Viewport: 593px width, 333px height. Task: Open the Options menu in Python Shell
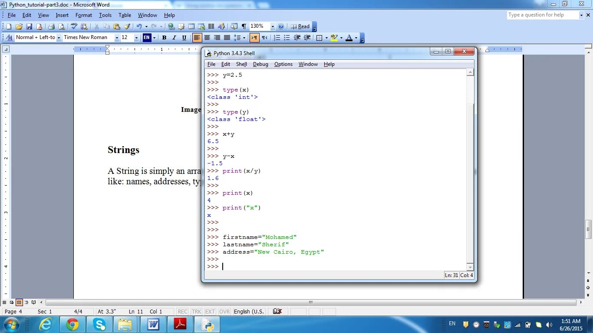coord(283,64)
